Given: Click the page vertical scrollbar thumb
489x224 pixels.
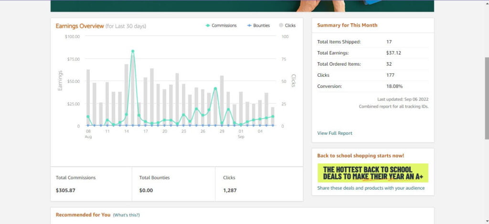Looking at the screenshot, I should (x=487, y=98).
